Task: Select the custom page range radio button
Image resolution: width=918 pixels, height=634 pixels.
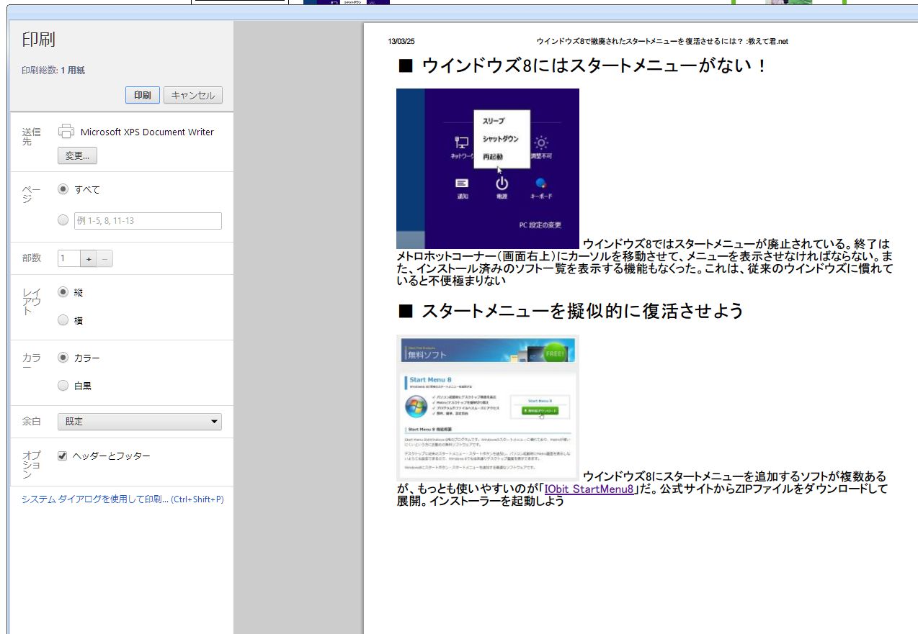Action: pos(63,220)
